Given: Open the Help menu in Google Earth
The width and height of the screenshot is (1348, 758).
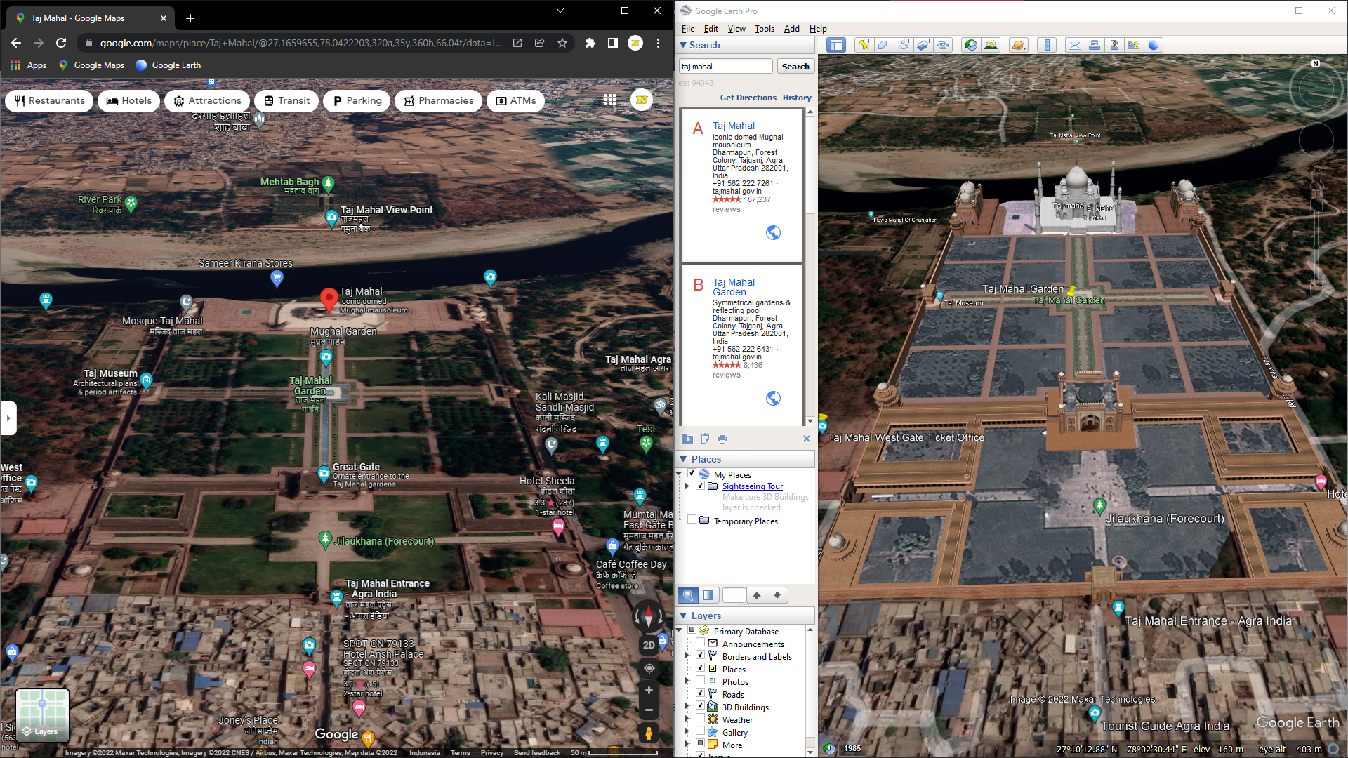Looking at the screenshot, I should tap(818, 29).
